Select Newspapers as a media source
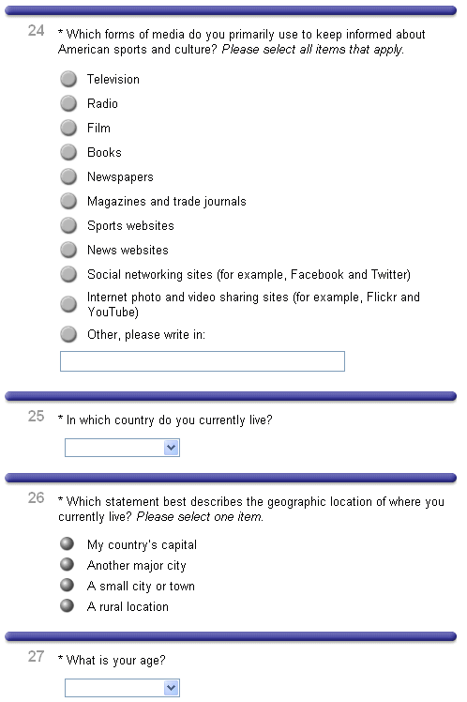Viewport: 467px width, 702px height. 68,176
